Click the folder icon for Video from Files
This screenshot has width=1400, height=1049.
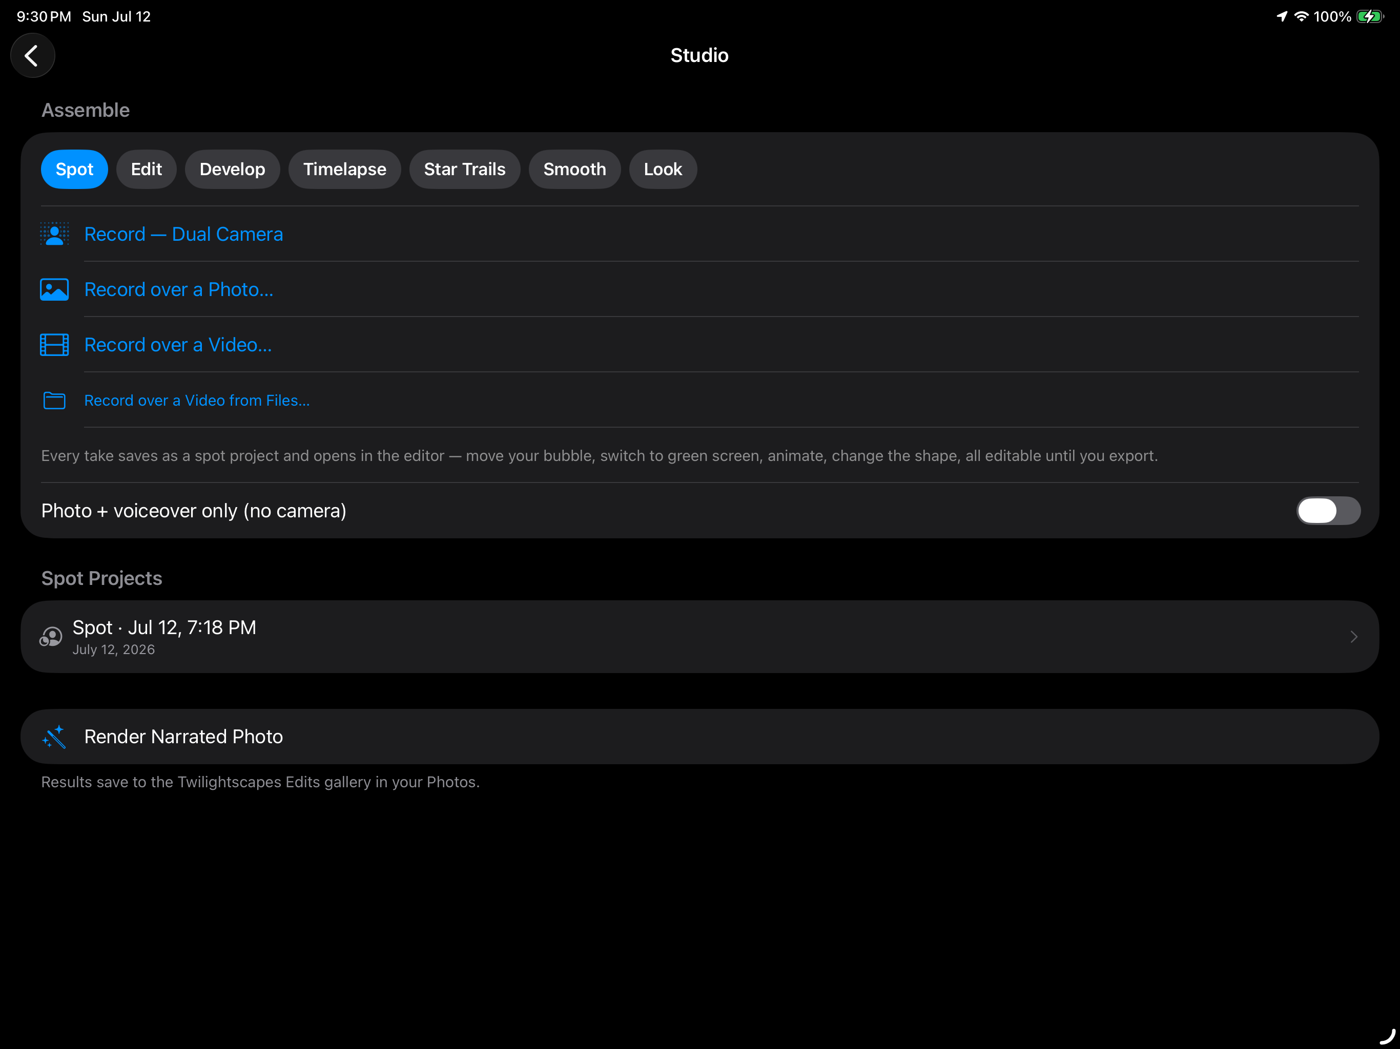tap(54, 401)
